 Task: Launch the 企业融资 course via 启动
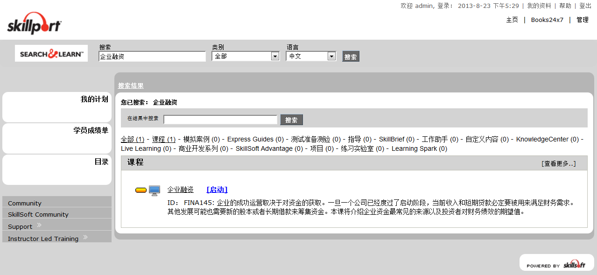(217, 189)
